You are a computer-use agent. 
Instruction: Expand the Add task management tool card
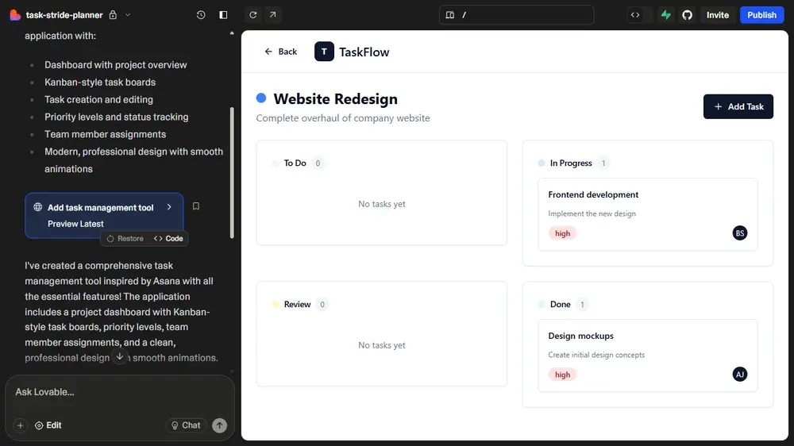click(169, 207)
